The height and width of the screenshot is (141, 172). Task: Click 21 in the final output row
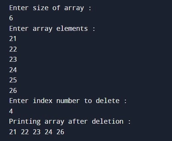click(x=13, y=132)
